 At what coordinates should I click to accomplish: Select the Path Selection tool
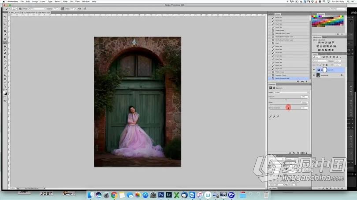[5, 75]
